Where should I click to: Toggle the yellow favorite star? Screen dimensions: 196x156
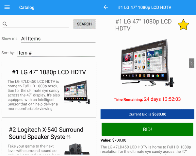click(x=183, y=25)
